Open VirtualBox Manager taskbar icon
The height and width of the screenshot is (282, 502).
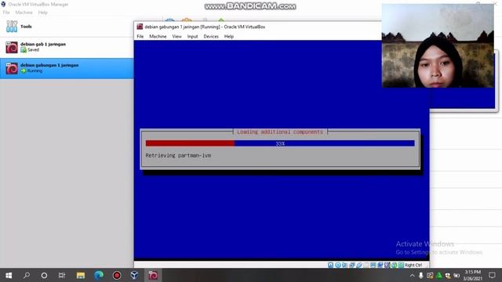pyautogui.click(x=134, y=275)
